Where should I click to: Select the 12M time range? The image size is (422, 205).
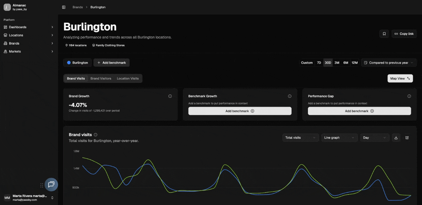pos(354,63)
